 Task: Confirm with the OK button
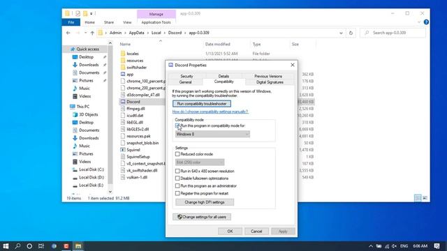click(230, 231)
